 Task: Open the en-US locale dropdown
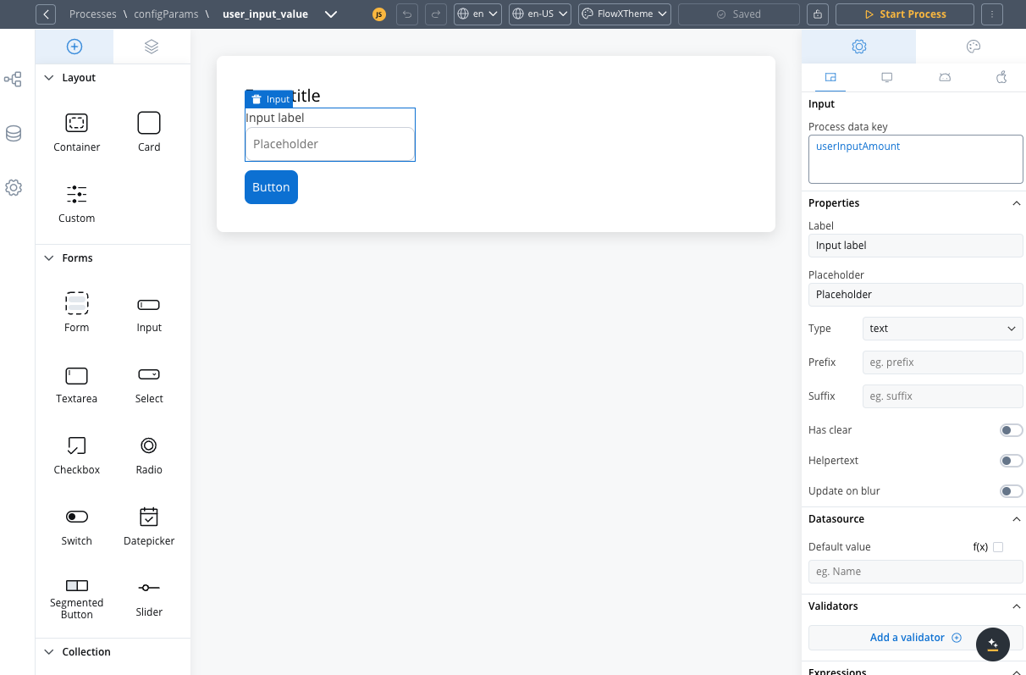[x=540, y=14]
